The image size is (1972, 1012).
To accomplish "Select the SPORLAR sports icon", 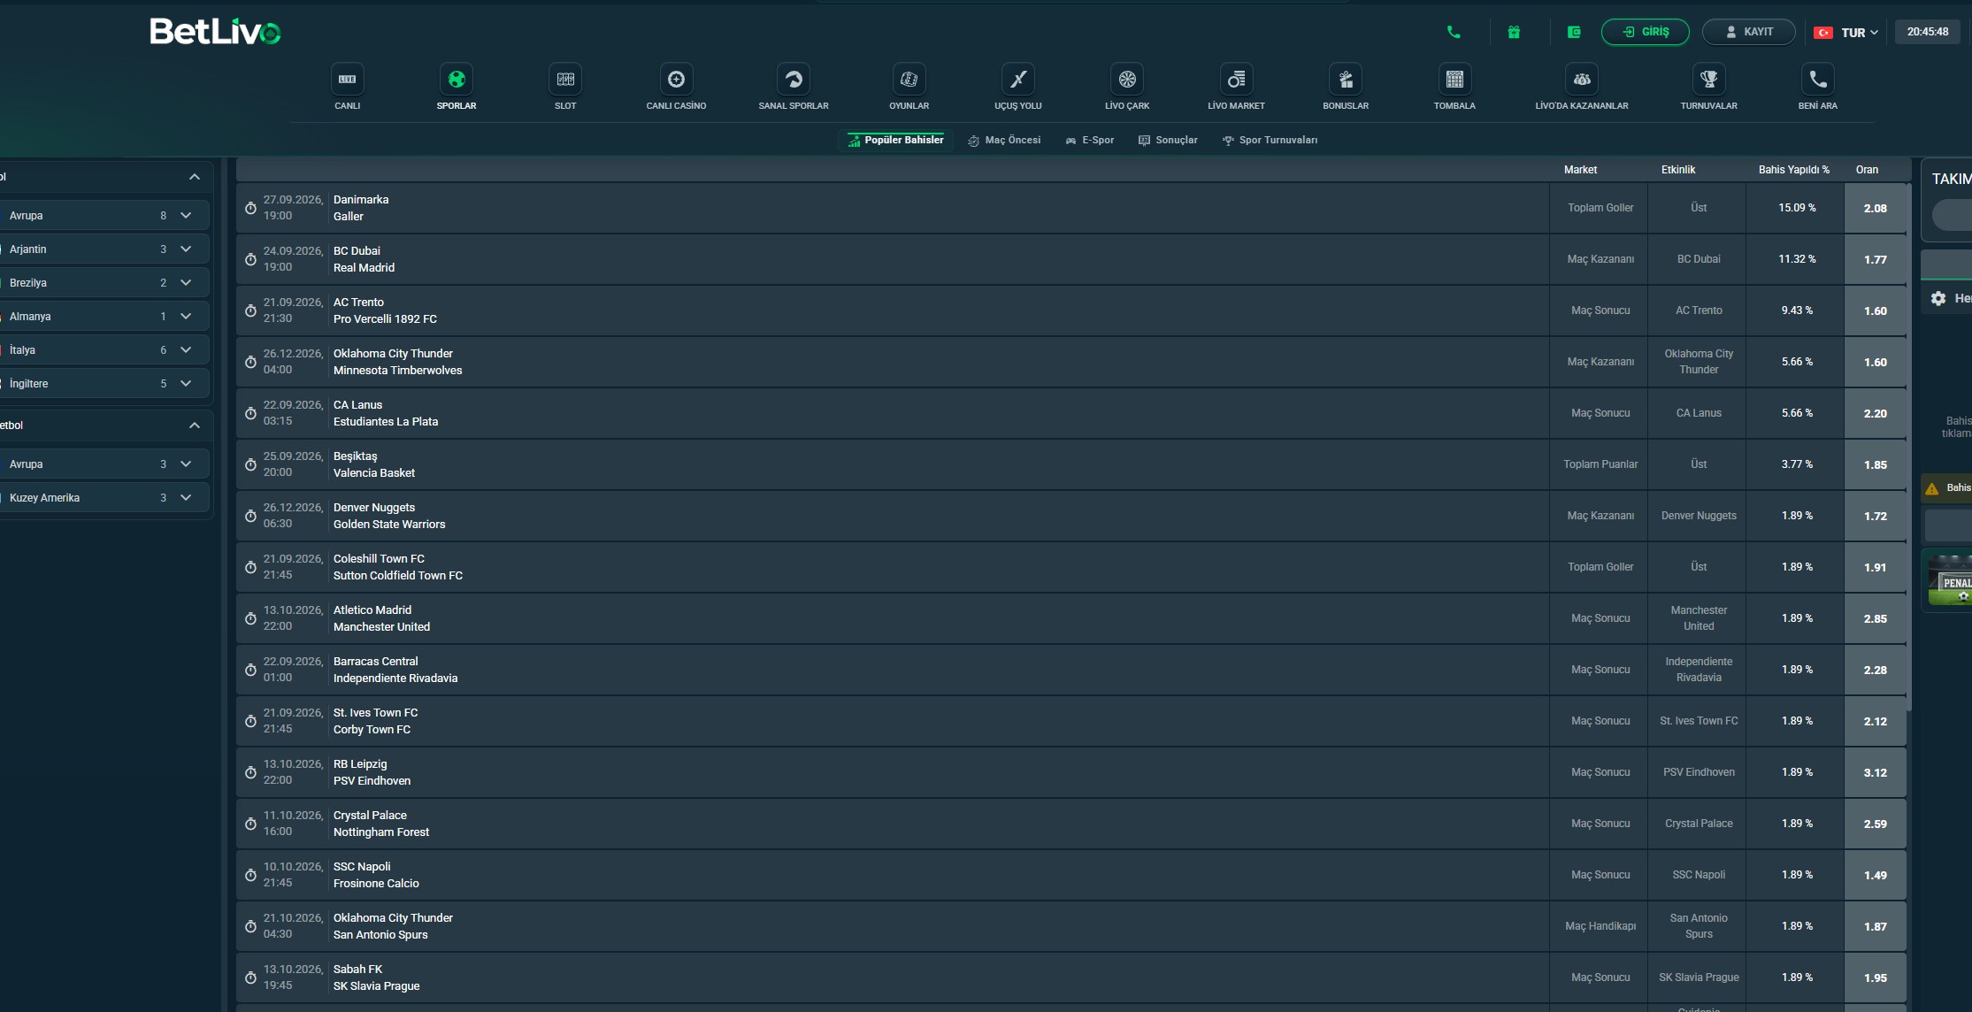I will click(457, 80).
